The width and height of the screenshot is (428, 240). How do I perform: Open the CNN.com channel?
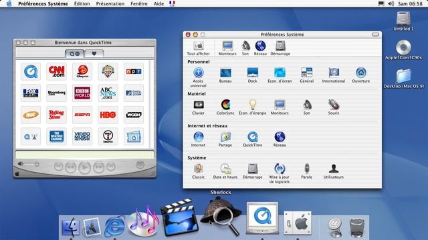56,71
